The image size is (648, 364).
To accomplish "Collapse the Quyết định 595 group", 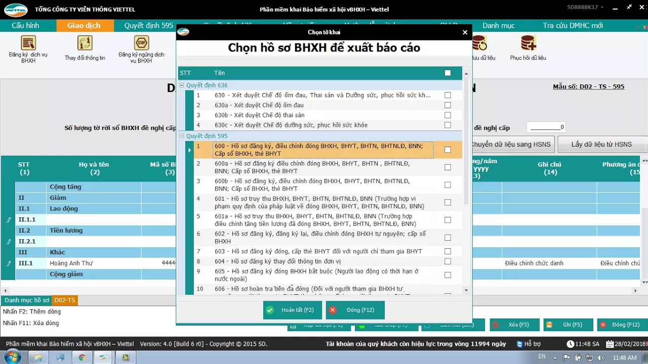I will [x=182, y=136].
